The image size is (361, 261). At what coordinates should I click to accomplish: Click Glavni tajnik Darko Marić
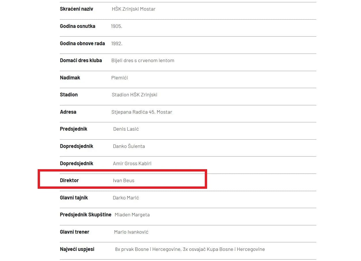click(x=126, y=198)
